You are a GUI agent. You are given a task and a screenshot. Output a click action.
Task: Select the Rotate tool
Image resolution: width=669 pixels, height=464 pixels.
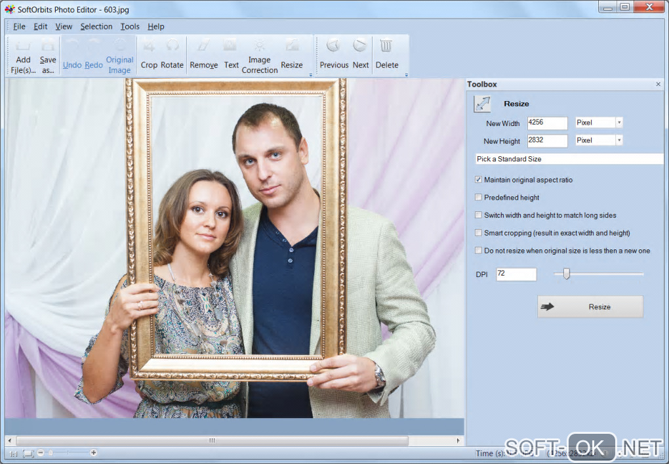[x=172, y=56]
